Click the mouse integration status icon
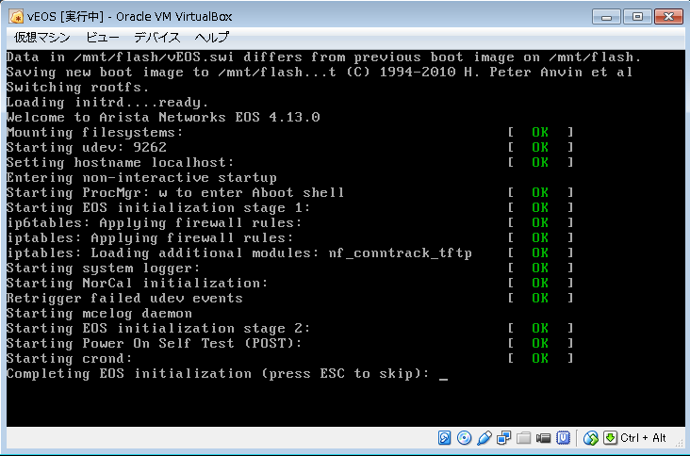Viewport: 690px width, 456px height. click(x=591, y=438)
